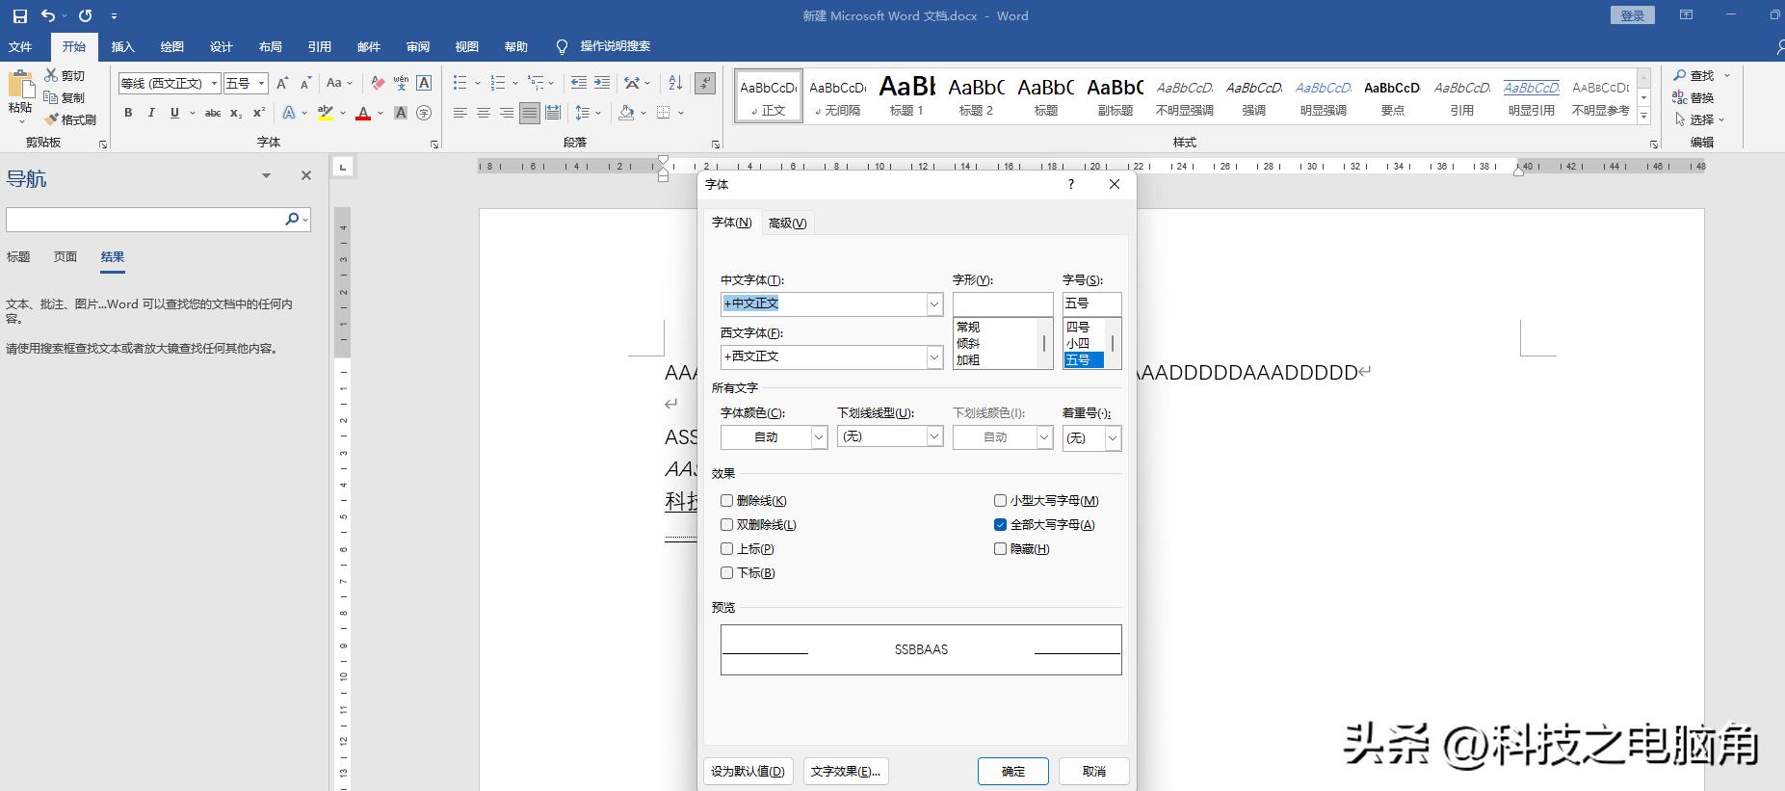The height and width of the screenshot is (791, 1785).
Task: Open the 文件 menu
Action: (x=20, y=46)
